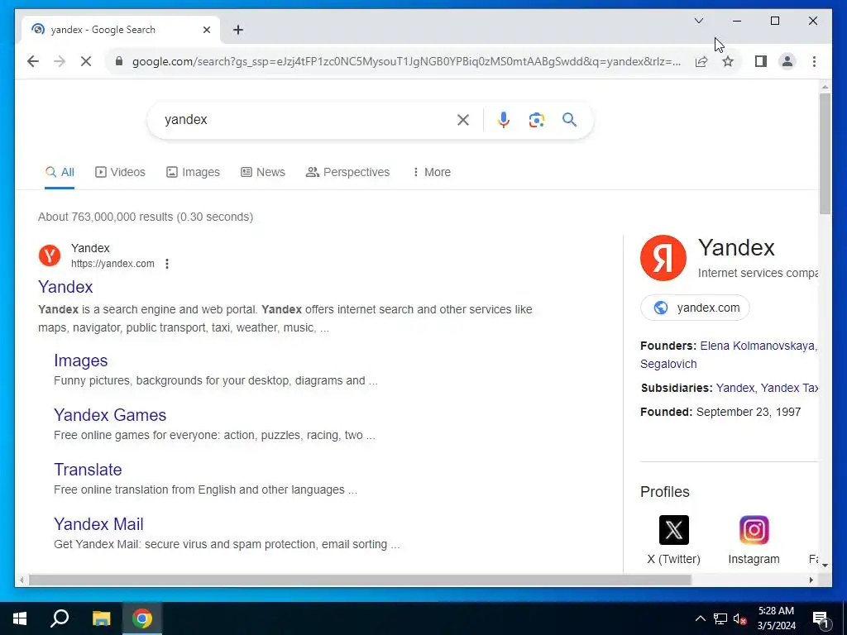Stop page loading with the X button
The width and height of the screenshot is (847, 635).
pyautogui.click(x=86, y=61)
